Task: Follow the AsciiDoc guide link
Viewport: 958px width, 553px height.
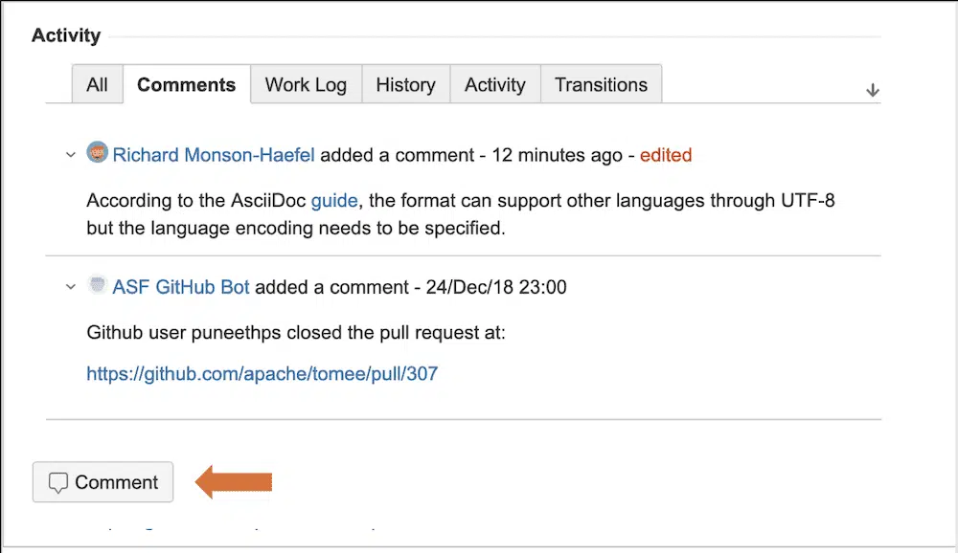Action: click(334, 201)
